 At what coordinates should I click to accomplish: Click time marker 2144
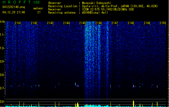coord(66,23)
